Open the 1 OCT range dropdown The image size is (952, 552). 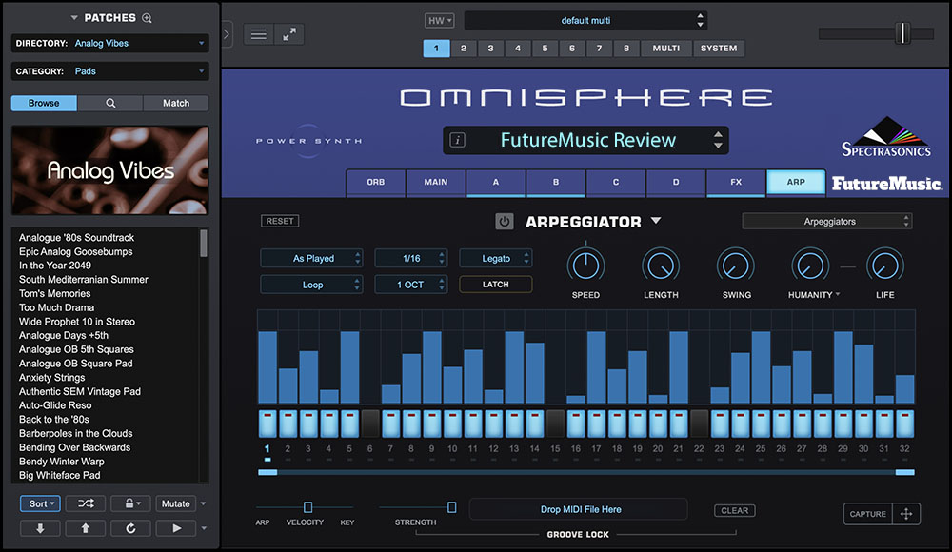point(411,285)
